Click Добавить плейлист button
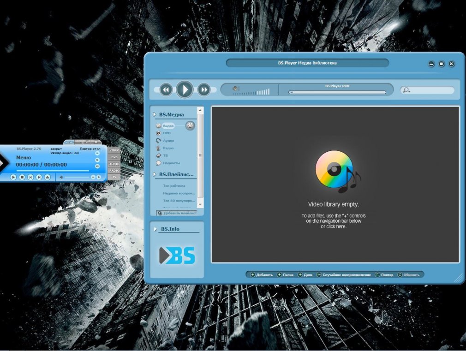This screenshot has height=351, width=466. click(177, 213)
